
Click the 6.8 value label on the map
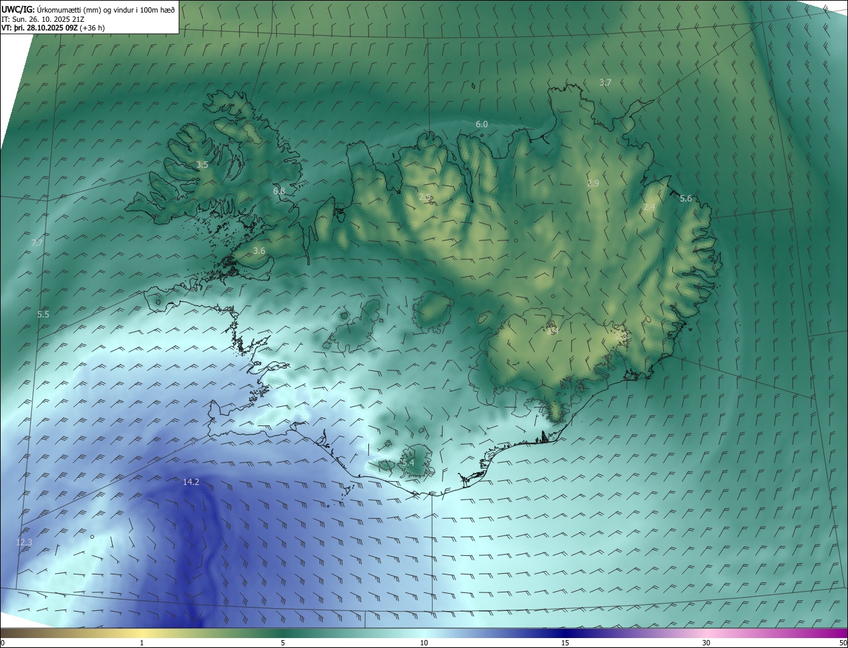279,191
